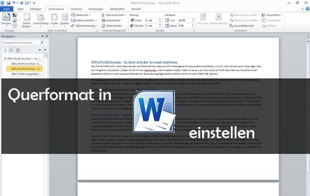
Task: Switch navigation pane to headings view
Action: click(5, 50)
